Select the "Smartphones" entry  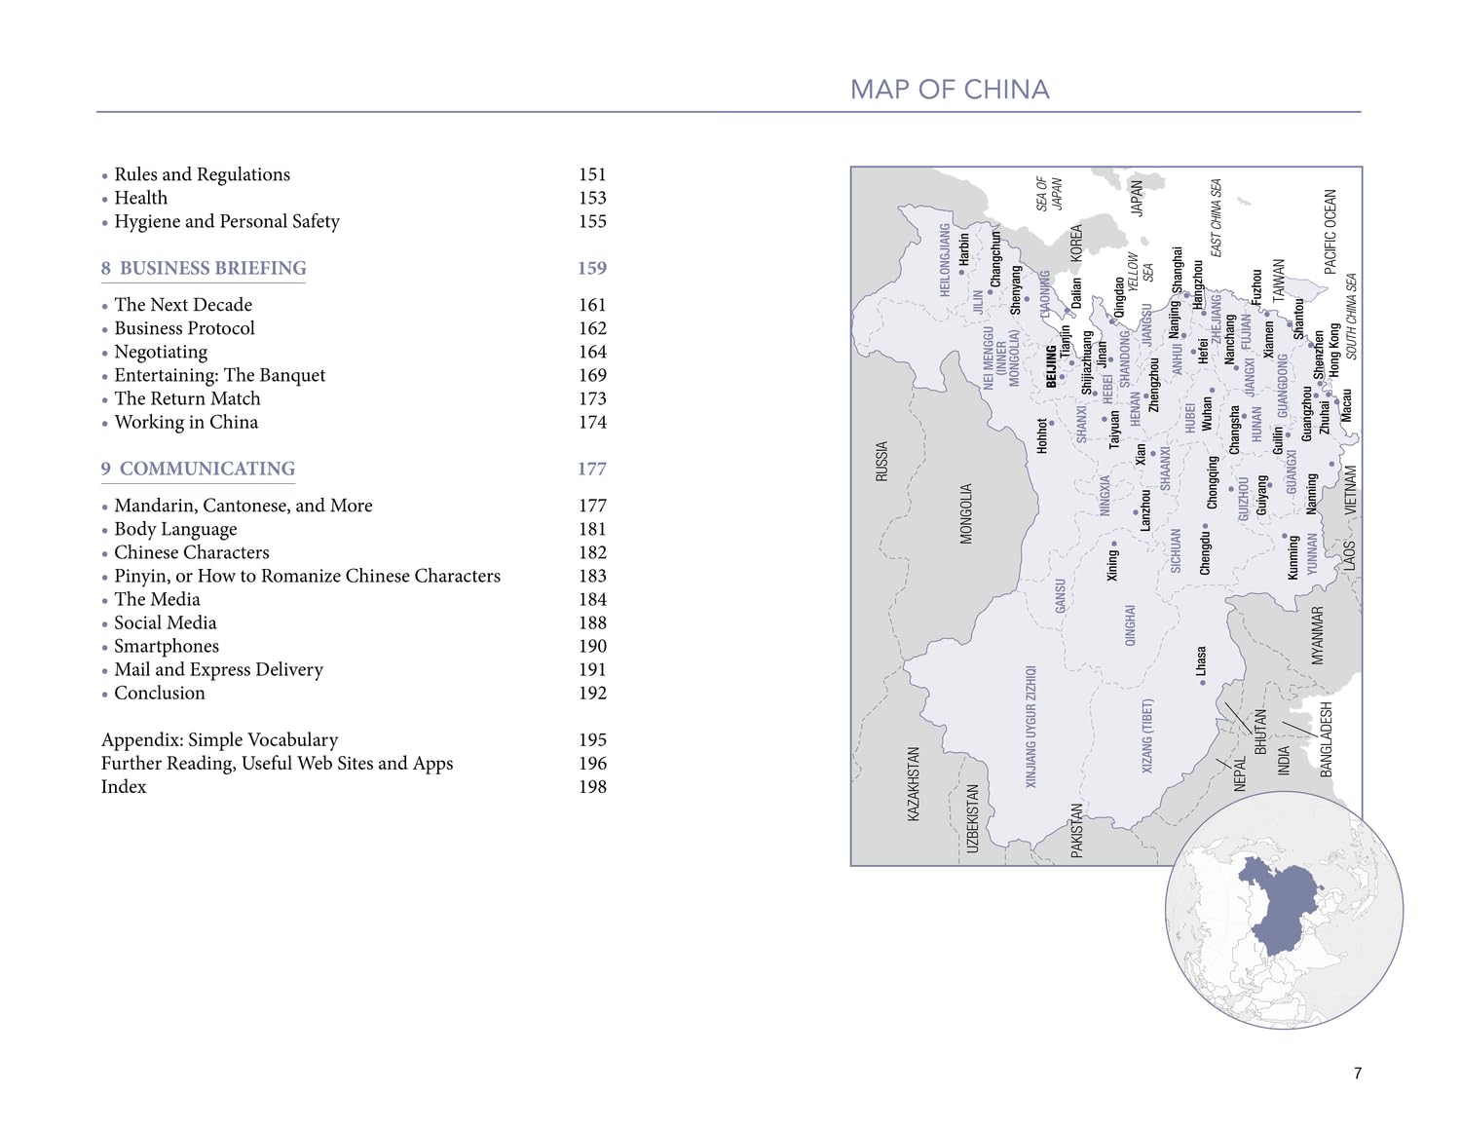[167, 646]
